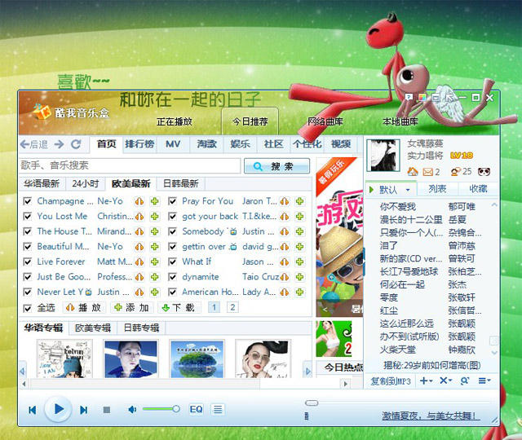Refresh the page with the reload icon
Image resolution: width=522 pixels, height=440 pixels.
76,144
